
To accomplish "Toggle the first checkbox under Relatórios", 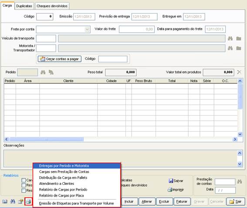I will (24, 180).
